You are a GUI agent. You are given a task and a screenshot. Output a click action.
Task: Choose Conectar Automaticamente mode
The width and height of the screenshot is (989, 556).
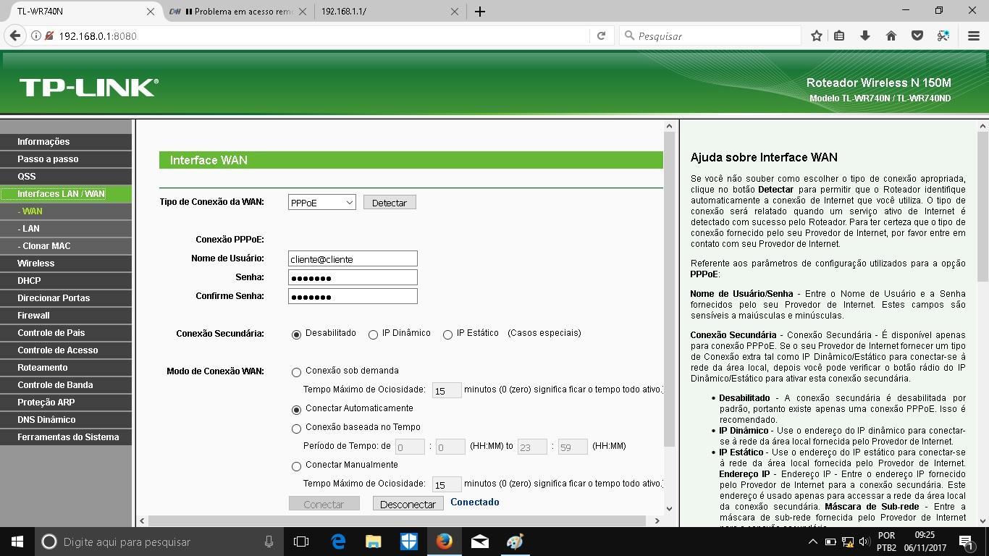pos(296,410)
